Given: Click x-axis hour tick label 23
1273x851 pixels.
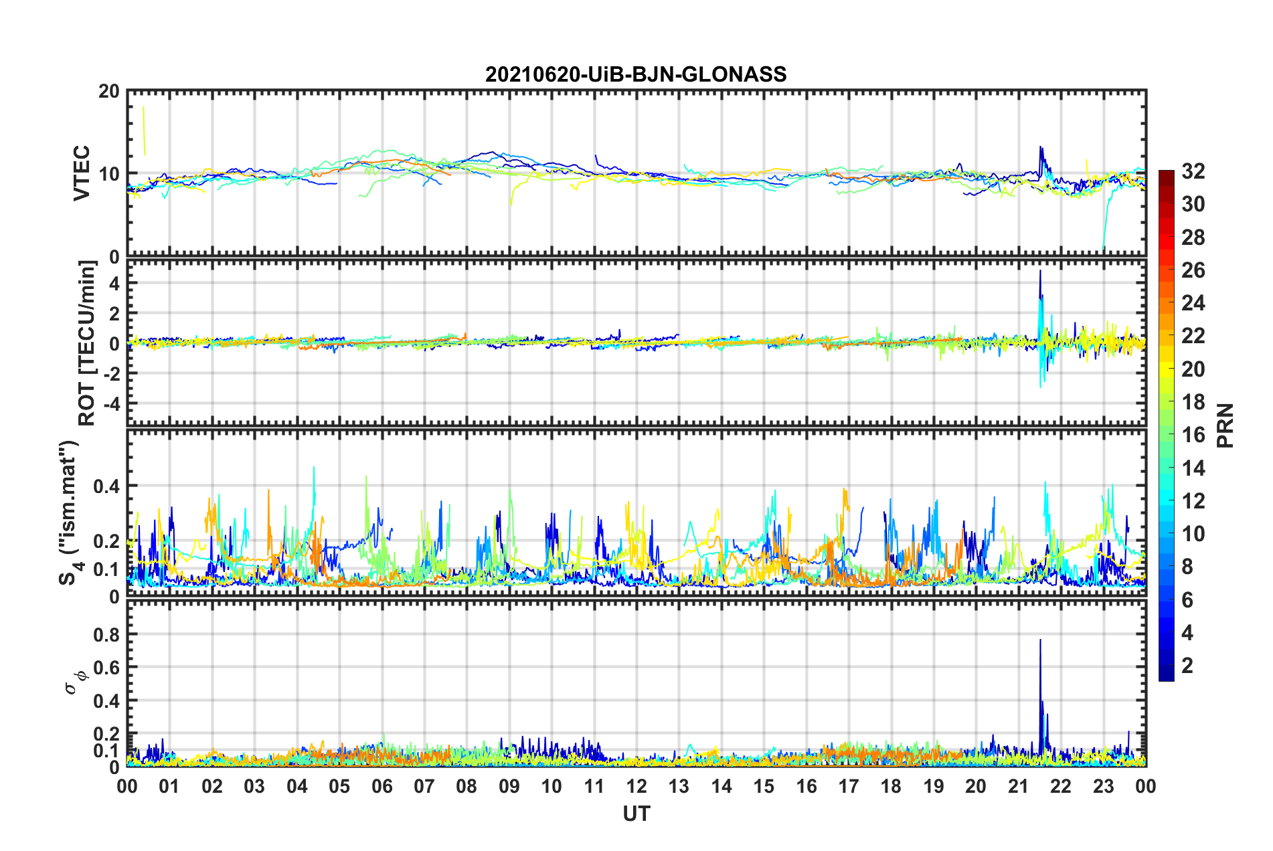Looking at the screenshot, I should coord(1104,786).
